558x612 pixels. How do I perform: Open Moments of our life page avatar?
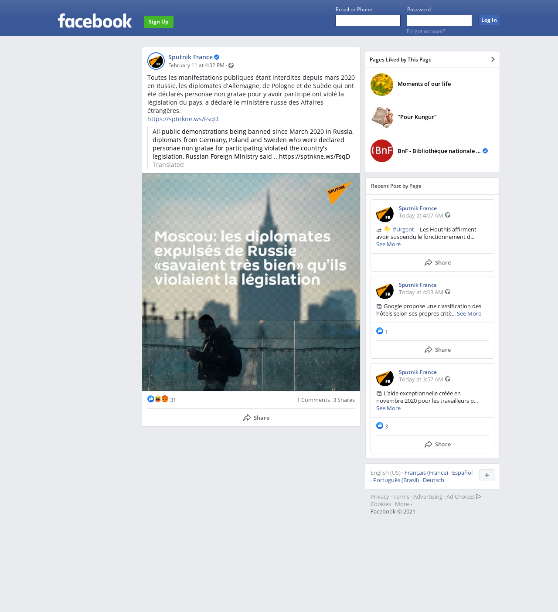382,85
